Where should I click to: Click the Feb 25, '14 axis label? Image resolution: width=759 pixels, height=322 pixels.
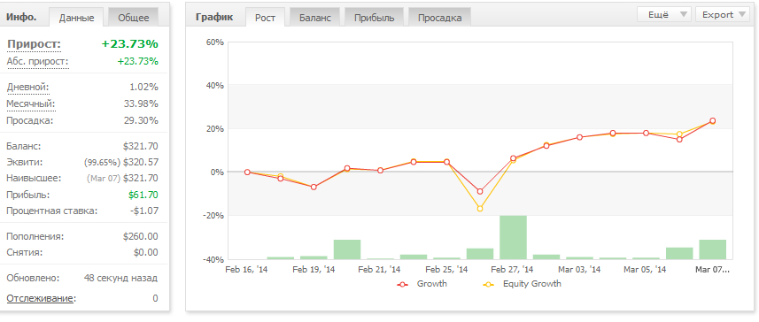tap(446, 269)
